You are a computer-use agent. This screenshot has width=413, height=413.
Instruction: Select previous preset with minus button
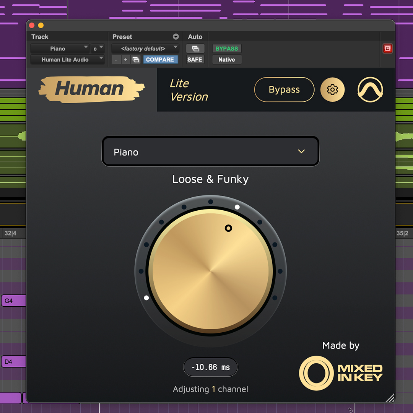pos(116,60)
